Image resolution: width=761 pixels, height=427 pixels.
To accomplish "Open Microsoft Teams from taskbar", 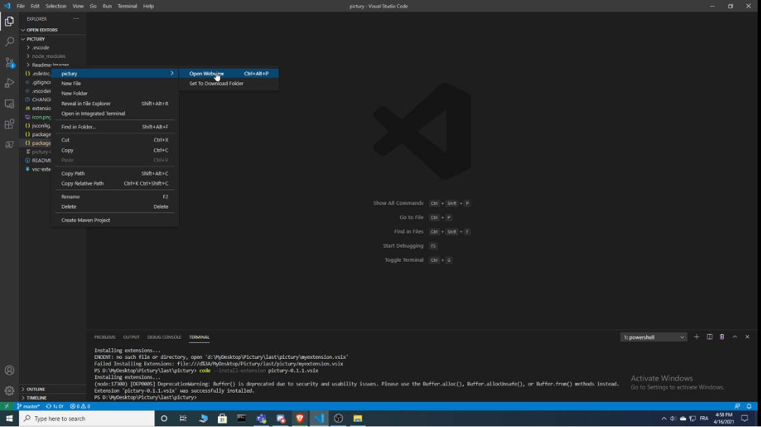I will [x=262, y=418].
